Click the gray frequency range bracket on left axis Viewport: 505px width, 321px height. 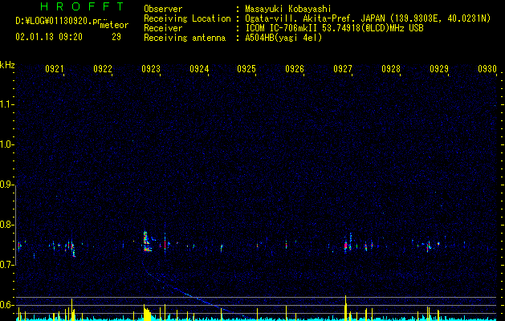click(x=15, y=225)
